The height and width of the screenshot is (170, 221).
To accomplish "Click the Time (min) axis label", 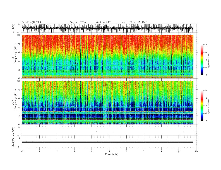I will coord(112,154).
